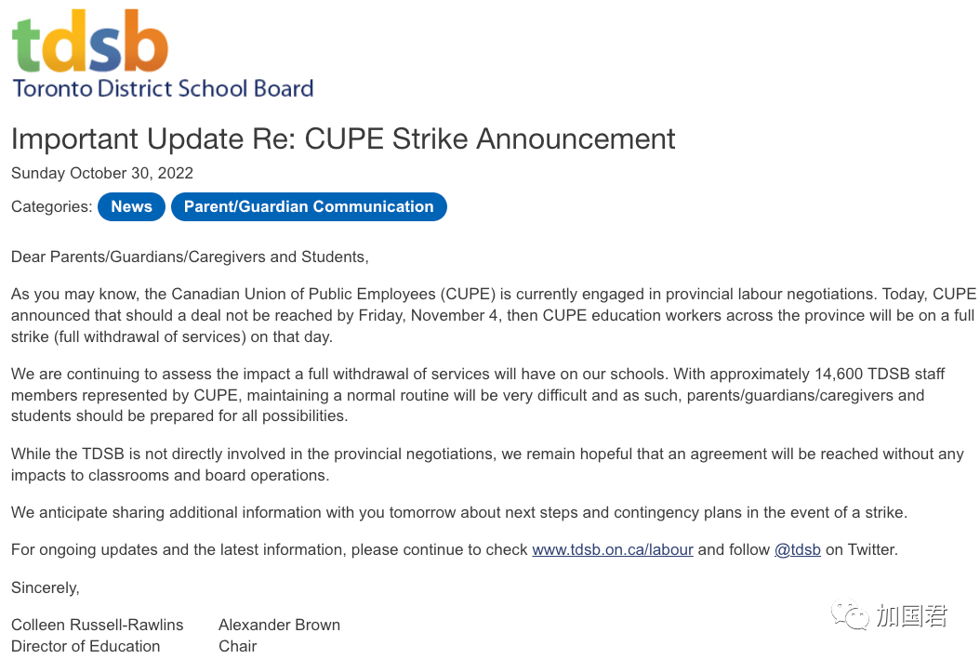980x659 pixels.
Task: Select the name Colleen Russell-Rawlins
Action: pyautogui.click(x=97, y=625)
